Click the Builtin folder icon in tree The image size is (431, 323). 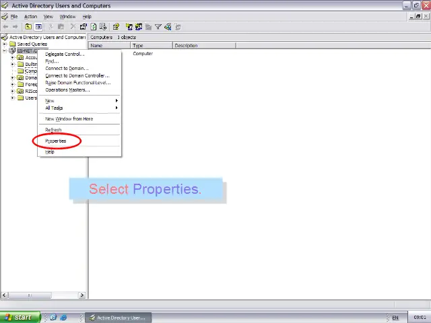[20, 64]
